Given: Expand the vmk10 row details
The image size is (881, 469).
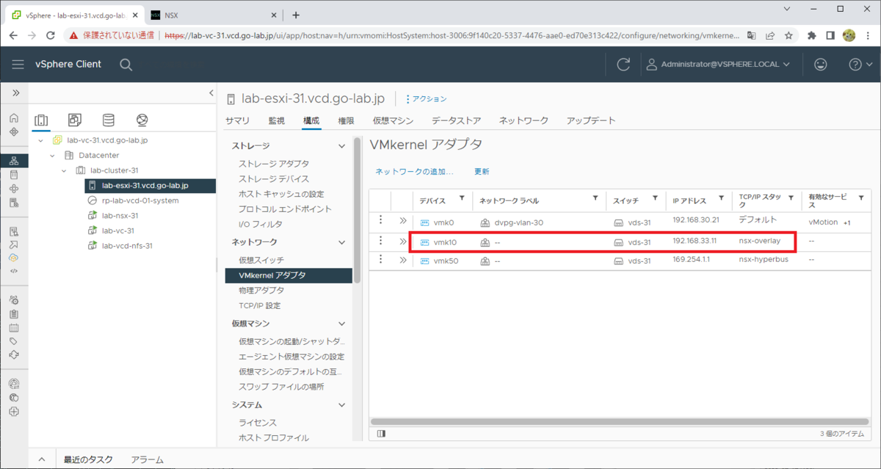Looking at the screenshot, I should [x=403, y=241].
